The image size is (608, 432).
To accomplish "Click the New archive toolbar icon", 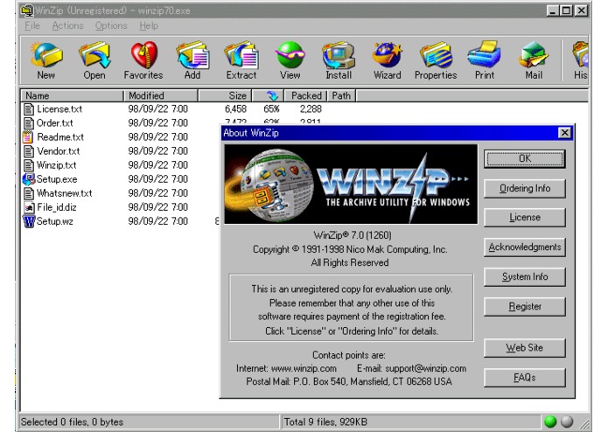I will tap(46, 55).
